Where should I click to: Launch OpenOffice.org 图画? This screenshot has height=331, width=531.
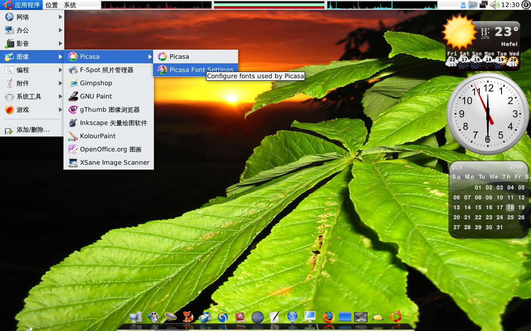(109, 149)
